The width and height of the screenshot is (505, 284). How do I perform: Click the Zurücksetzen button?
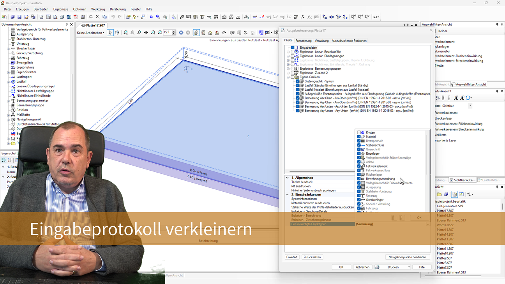click(312, 257)
